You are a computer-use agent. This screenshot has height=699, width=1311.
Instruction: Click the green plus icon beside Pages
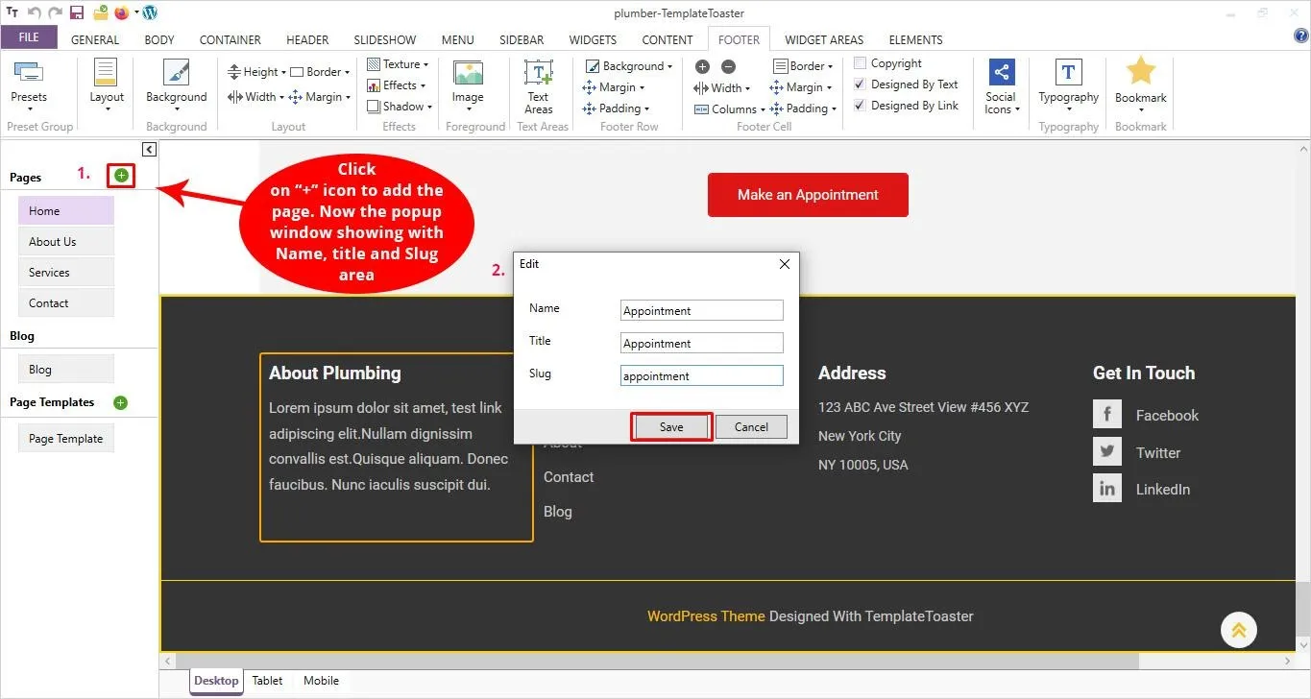121,176
